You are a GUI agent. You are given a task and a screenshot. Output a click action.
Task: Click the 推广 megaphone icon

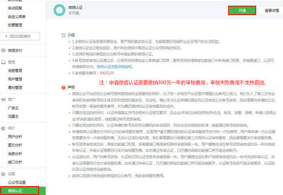point(3,100)
